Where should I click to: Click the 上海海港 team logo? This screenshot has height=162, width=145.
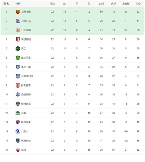pos(18,12)
